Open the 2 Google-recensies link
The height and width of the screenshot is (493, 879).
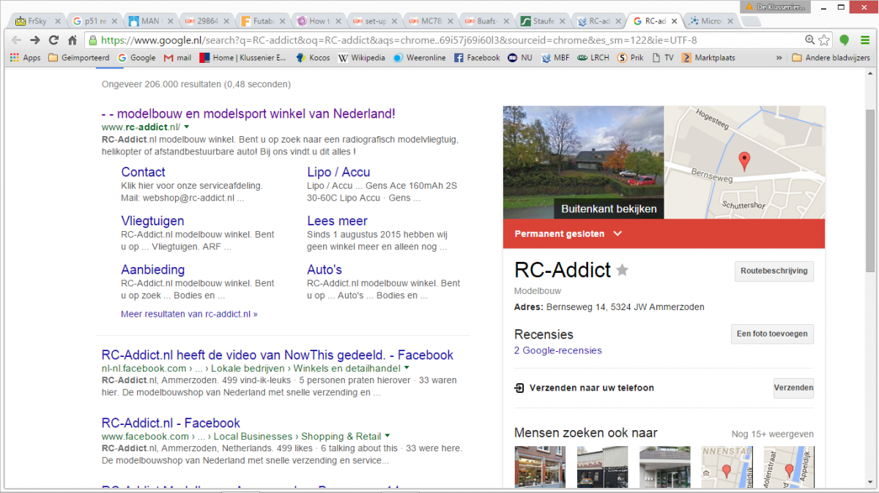[x=558, y=350]
